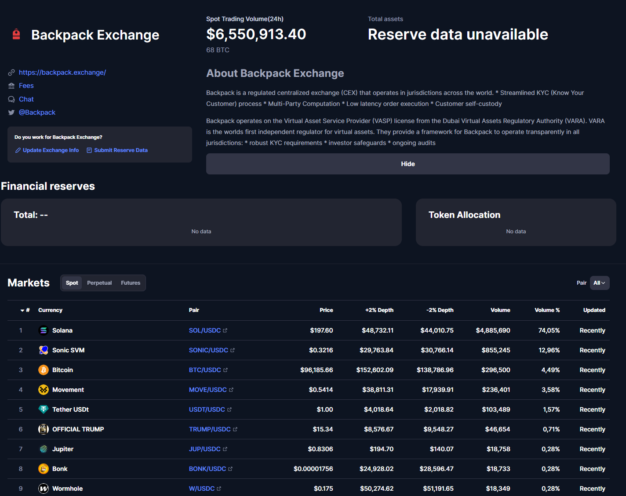Open the SOL/USDC pair link
The height and width of the screenshot is (496, 626).
(205, 330)
